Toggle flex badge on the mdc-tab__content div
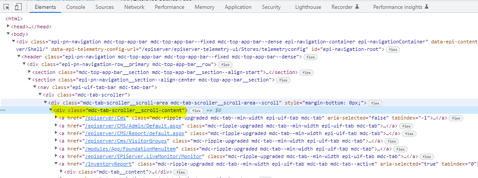Image resolution: width=478 pixels, height=178 pixels. pyautogui.click(x=180, y=172)
